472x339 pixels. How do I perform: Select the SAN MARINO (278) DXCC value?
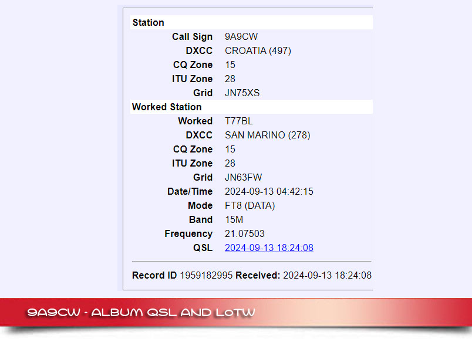pyautogui.click(x=267, y=135)
